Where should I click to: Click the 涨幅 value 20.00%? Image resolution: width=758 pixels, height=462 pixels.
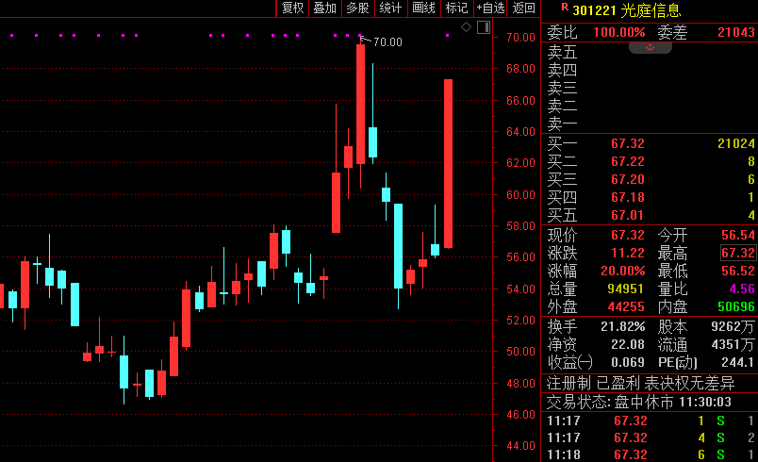pos(622,271)
